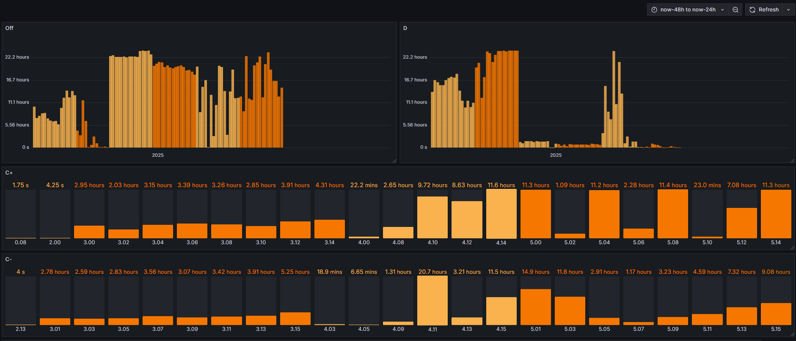
Task: Select the C+ panel title
Action: (x=9, y=173)
